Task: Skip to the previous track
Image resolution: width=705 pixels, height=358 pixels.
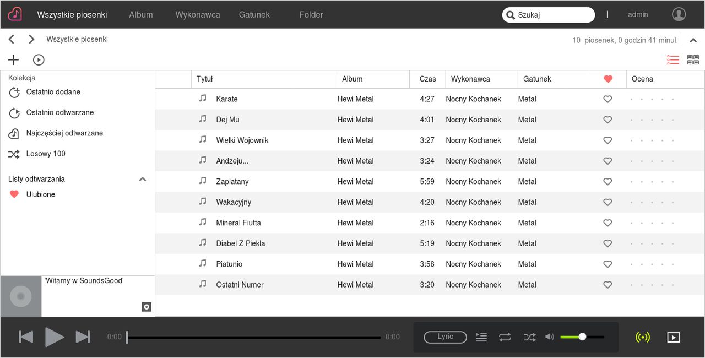Action: click(x=26, y=337)
